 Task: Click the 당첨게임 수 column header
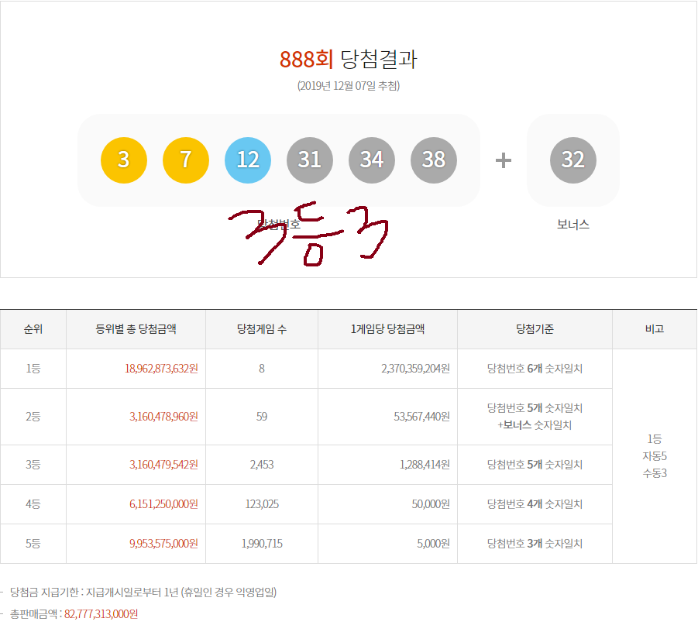[x=262, y=329]
